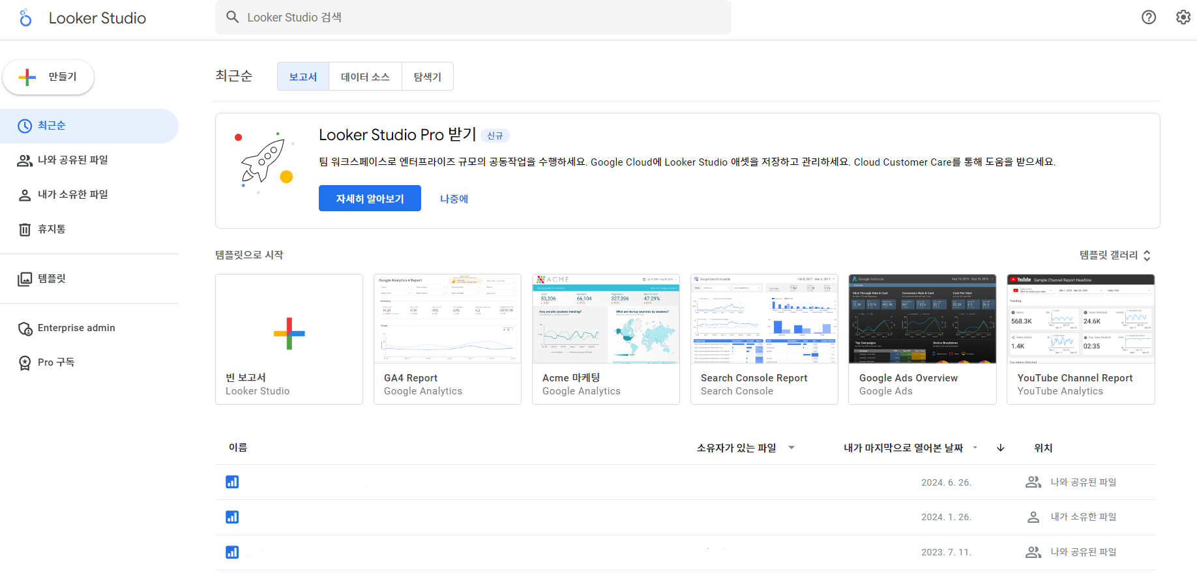The width and height of the screenshot is (1197, 573).
Task: Click the report icon in the 2023. 7. 11. row
Action: pos(232,552)
